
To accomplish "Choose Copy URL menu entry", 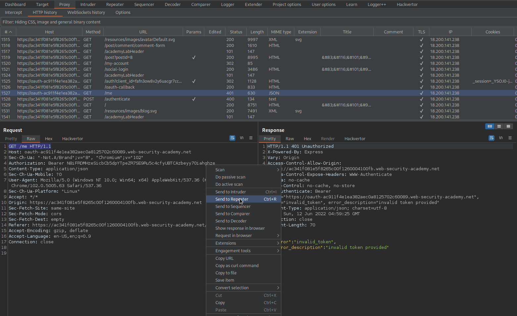I will pos(244,258).
